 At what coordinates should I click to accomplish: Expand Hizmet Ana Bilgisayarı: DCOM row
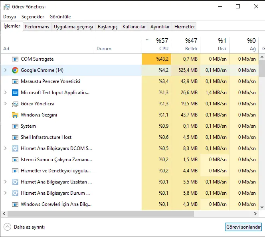pos(6,148)
